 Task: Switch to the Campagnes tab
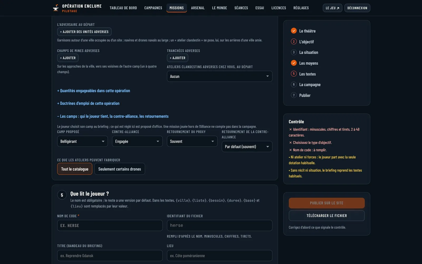point(153,8)
